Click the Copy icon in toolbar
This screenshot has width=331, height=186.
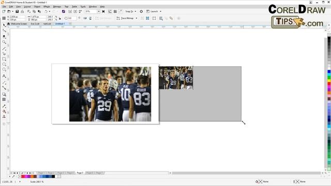click(x=34, y=11)
